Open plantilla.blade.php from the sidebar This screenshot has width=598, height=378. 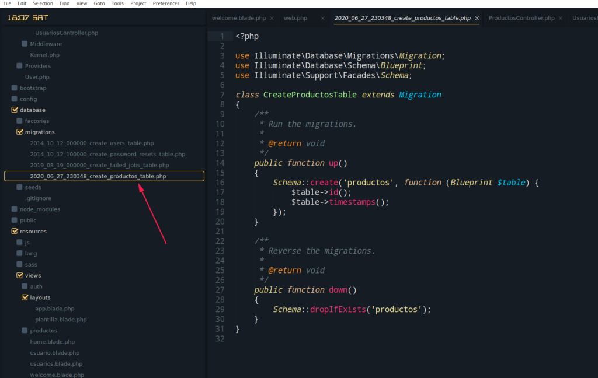click(61, 320)
